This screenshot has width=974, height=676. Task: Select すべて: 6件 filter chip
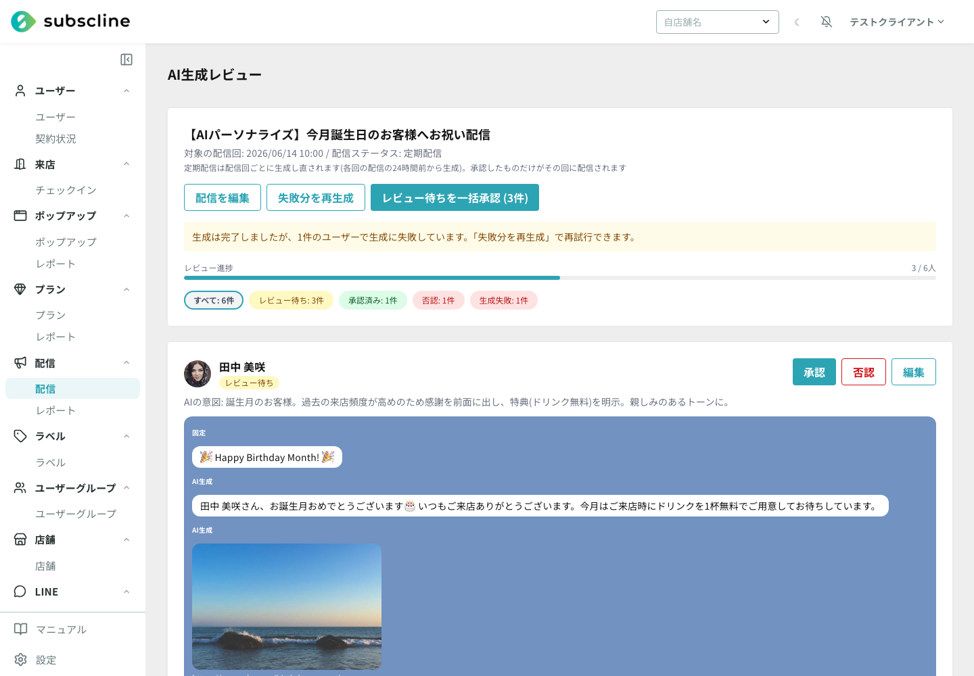[x=214, y=300]
